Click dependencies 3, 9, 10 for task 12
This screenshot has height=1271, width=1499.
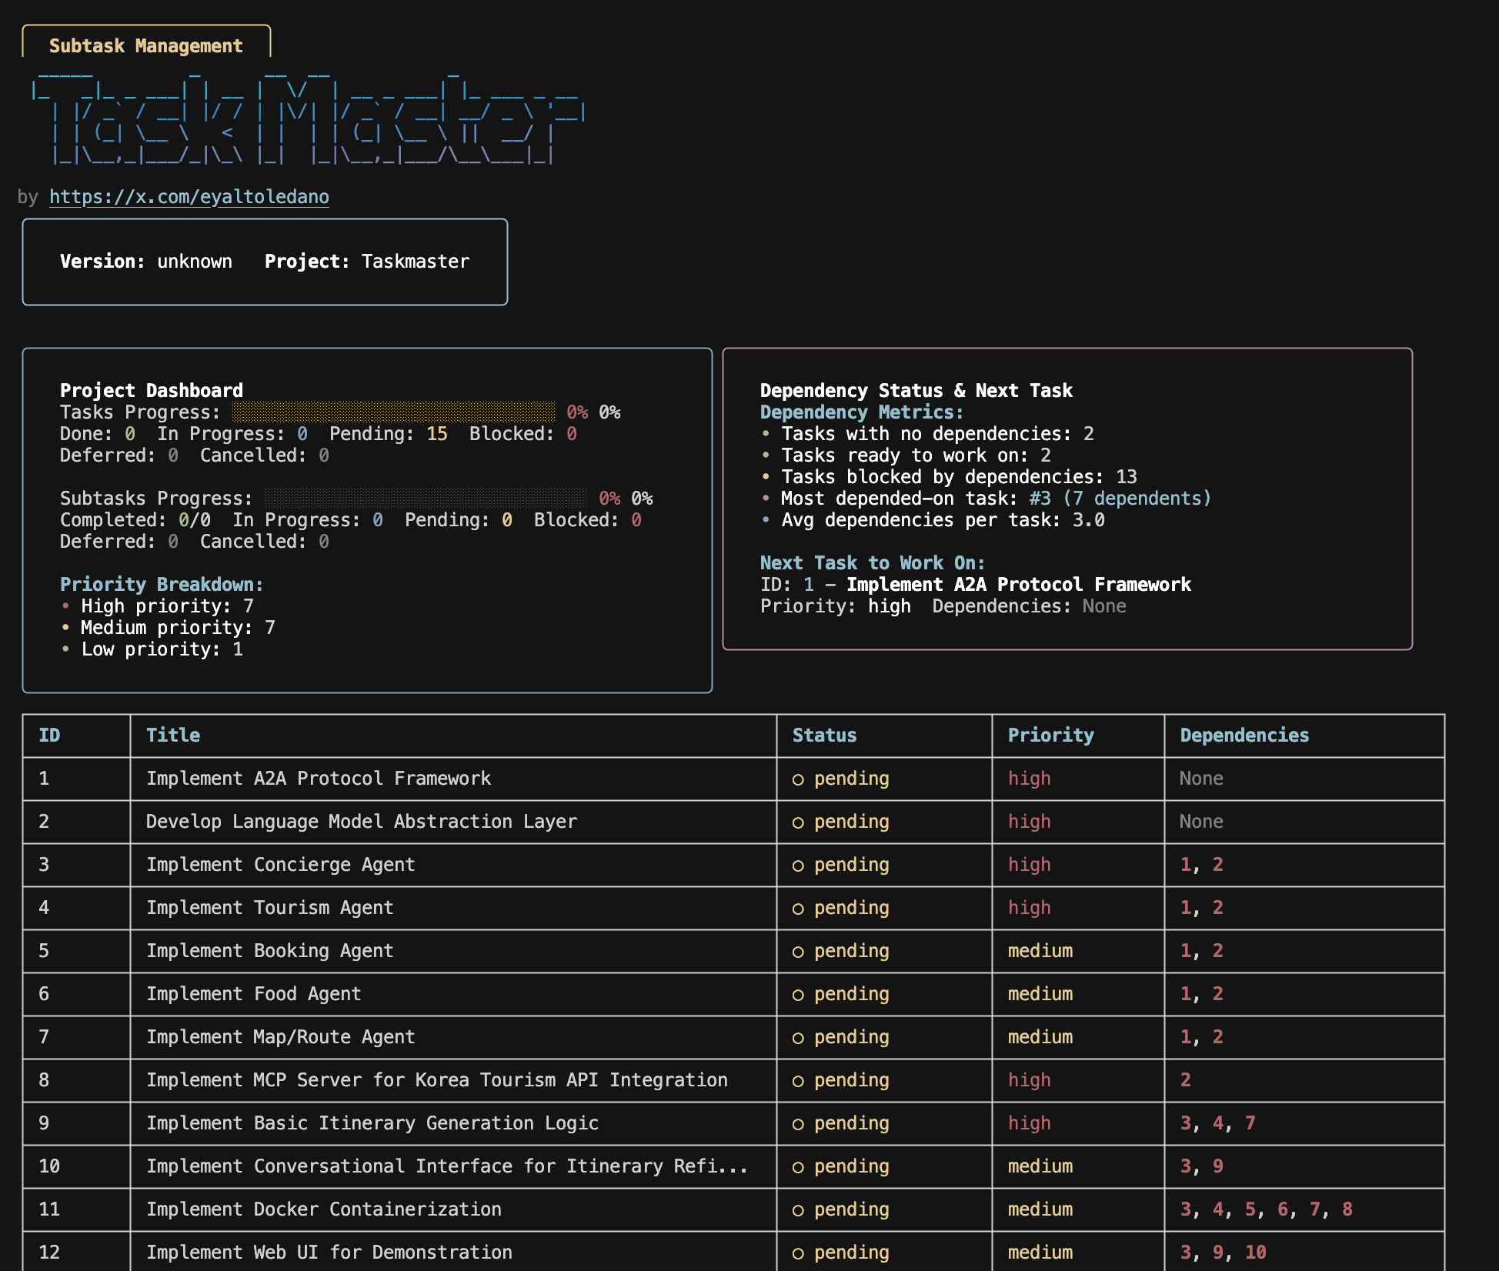point(1223,1253)
